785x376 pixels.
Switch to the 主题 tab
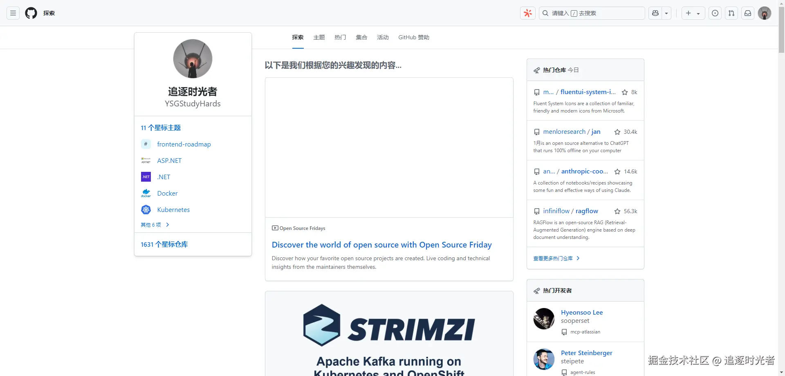(319, 37)
